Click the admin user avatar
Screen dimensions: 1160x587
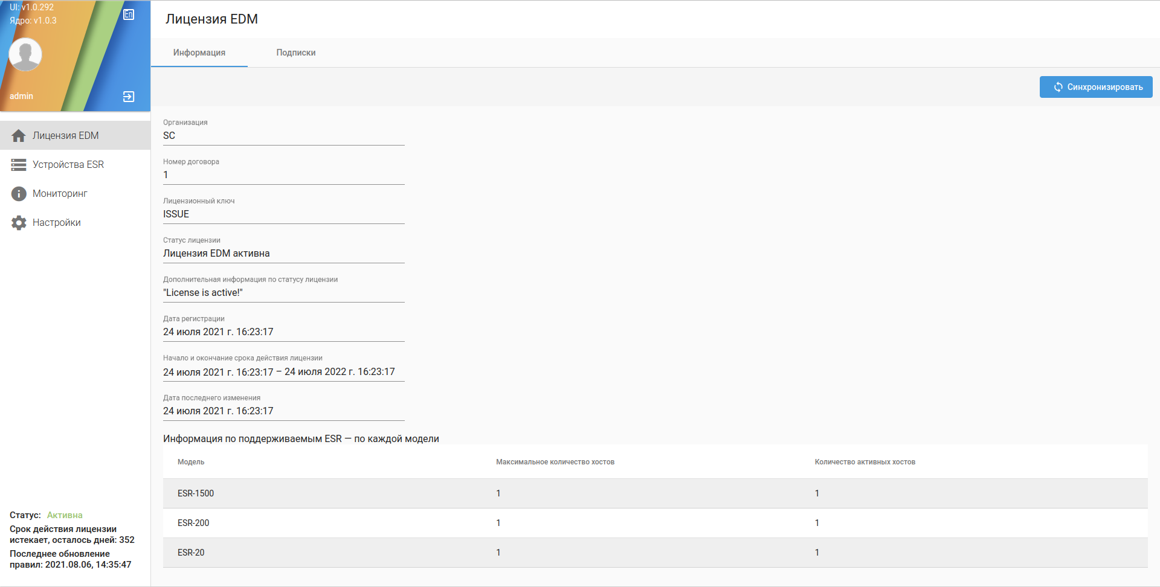click(x=25, y=54)
